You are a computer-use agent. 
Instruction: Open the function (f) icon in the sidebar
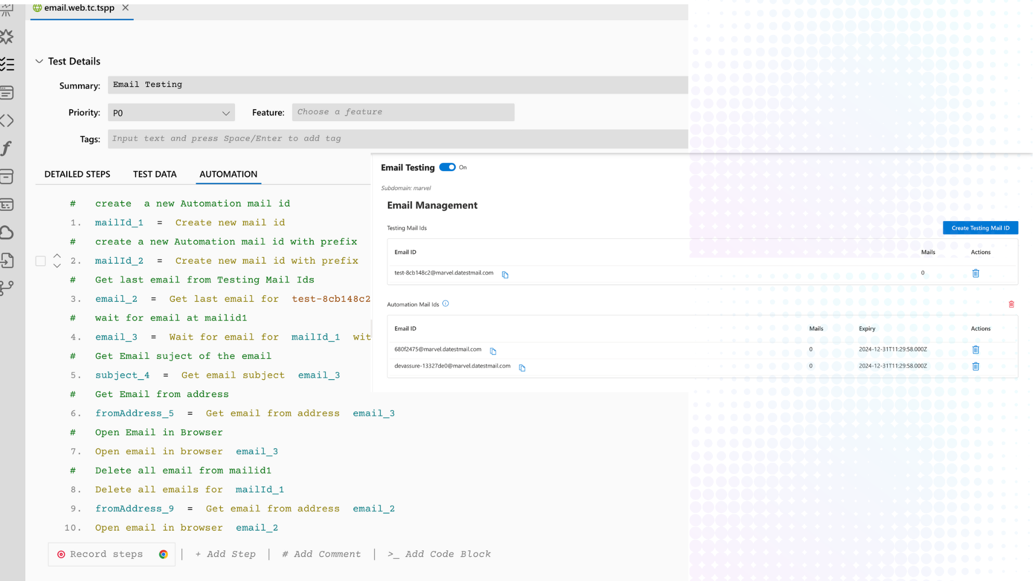[7, 148]
